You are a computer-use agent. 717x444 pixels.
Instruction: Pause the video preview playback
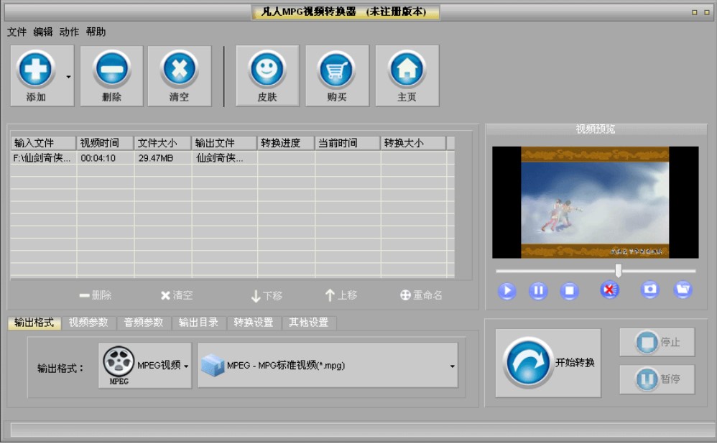(538, 290)
